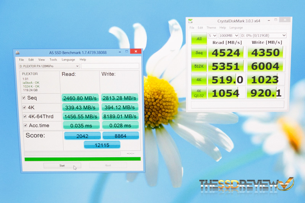Run the 512K test in CrystalDiskMark
Viewport: 305px width, 203px height.
pos(199,66)
